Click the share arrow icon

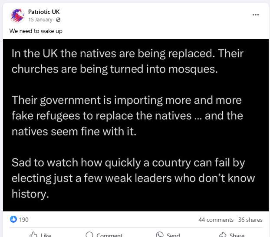pyautogui.click(x=222, y=234)
